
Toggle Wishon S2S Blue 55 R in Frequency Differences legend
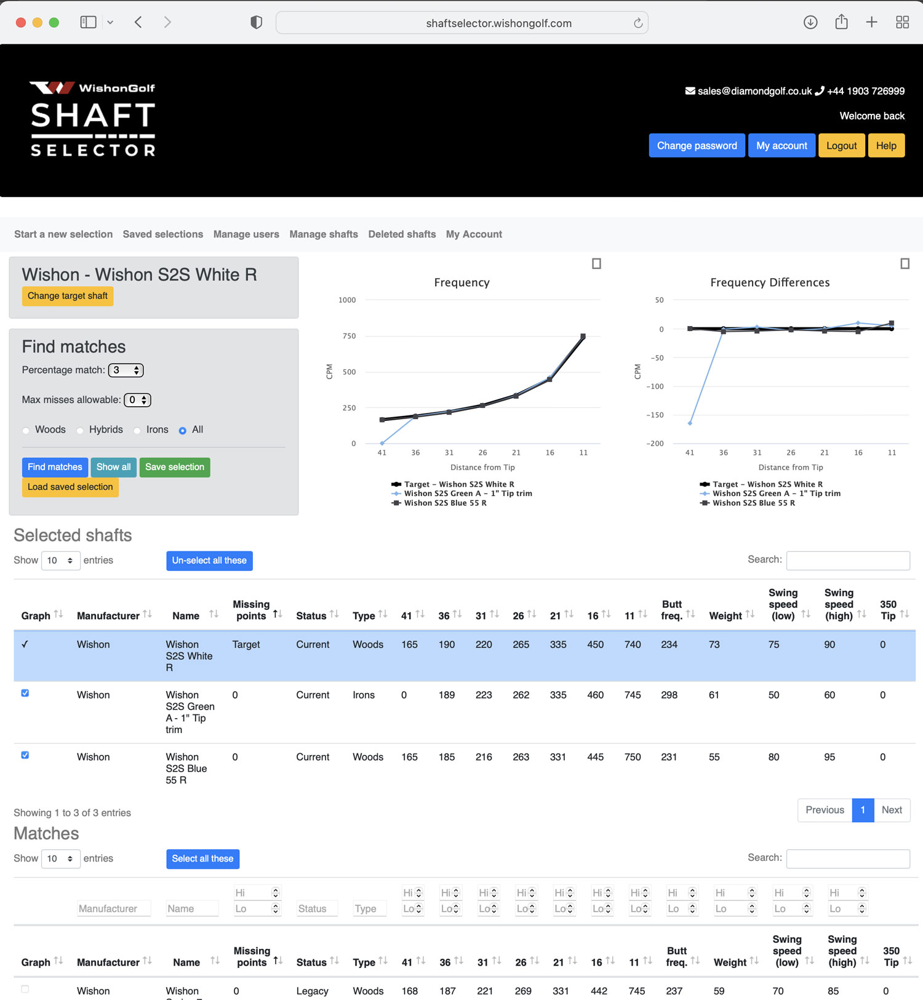coord(748,503)
